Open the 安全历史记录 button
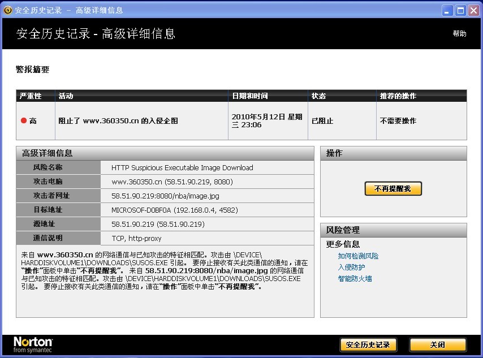 [368, 345]
